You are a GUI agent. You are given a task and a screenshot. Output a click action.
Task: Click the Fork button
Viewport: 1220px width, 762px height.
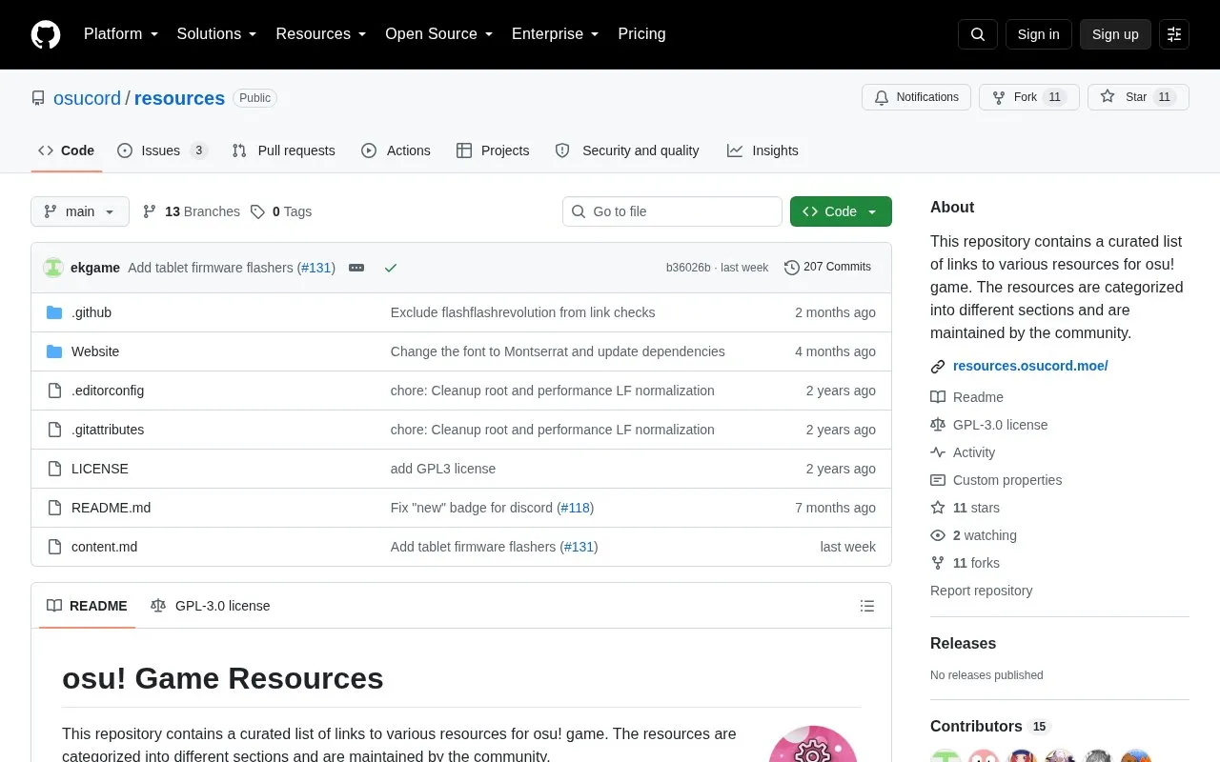pyautogui.click(x=1028, y=97)
